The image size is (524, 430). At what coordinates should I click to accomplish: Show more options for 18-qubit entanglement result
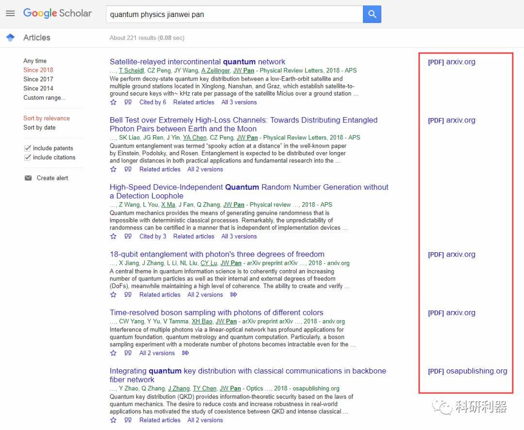click(234, 294)
